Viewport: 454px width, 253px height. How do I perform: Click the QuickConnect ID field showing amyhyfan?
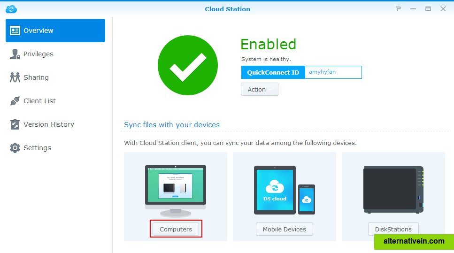[333, 72]
